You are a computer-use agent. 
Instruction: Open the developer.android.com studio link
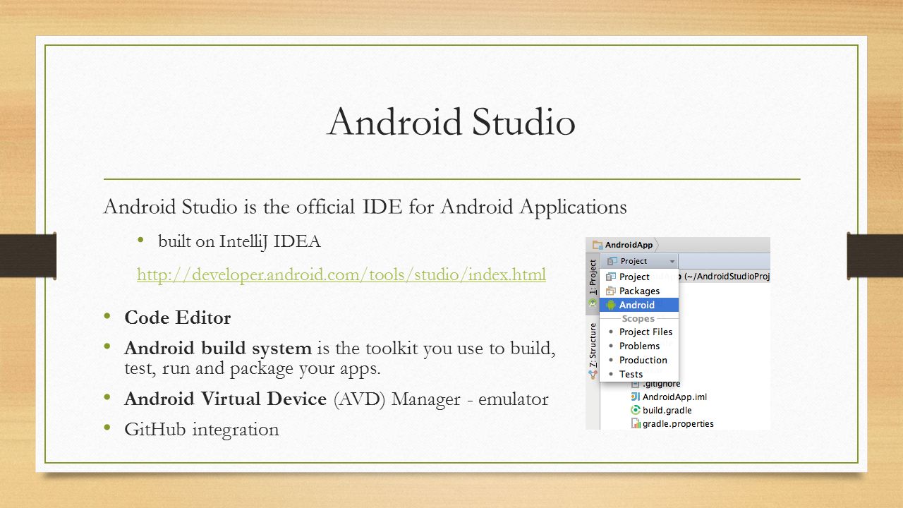pos(341,274)
